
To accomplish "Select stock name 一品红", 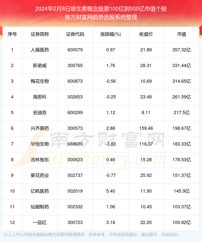I will pyautogui.click(x=40, y=223).
